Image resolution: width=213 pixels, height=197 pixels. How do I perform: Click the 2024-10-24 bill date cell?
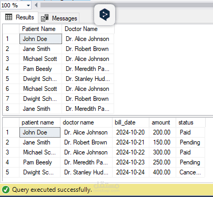(x=130, y=172)
